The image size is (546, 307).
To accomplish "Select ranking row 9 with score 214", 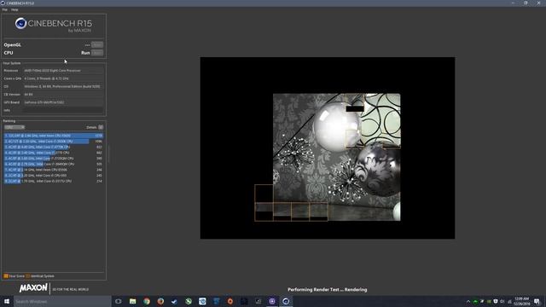I will [x=54, y=181].
